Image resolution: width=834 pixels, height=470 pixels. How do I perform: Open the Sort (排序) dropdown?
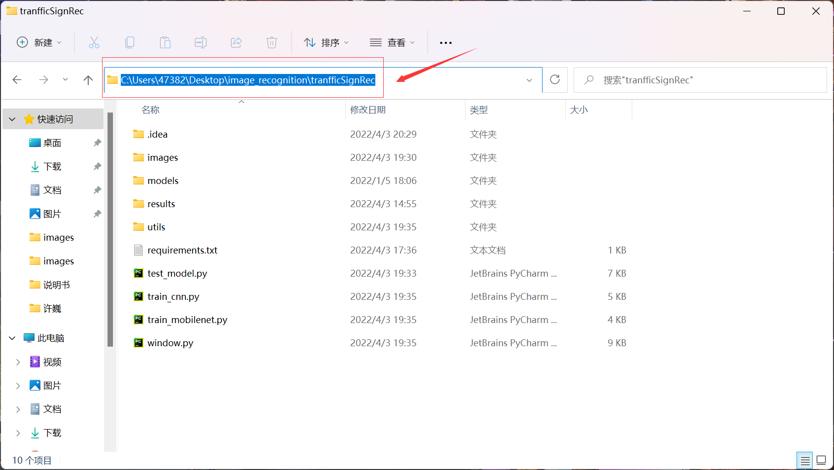click(x=326, y=42)
